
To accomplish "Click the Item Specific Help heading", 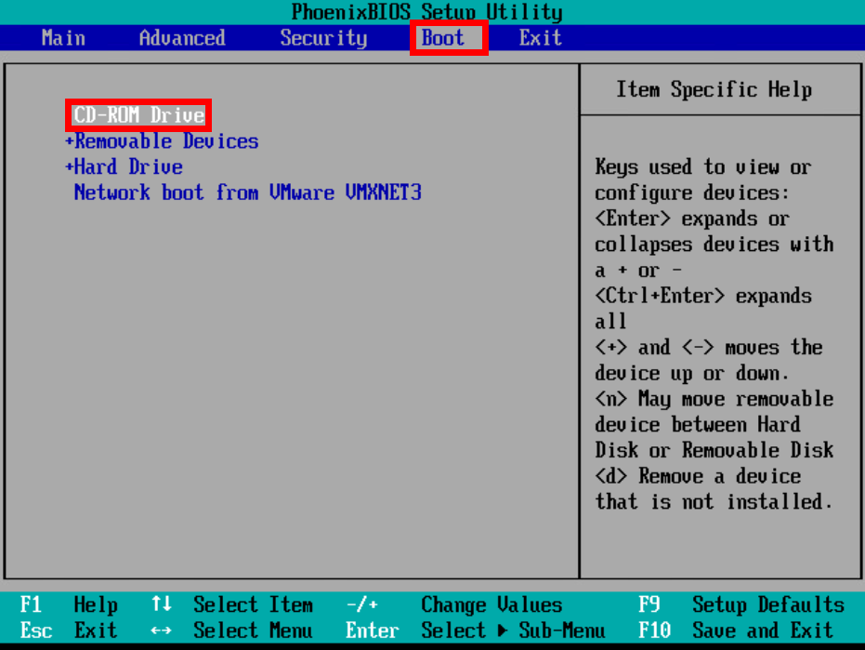I will coord(714,89).
